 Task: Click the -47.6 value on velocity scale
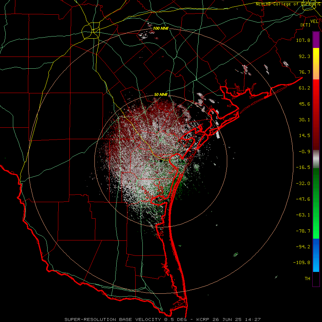[303, 199]
